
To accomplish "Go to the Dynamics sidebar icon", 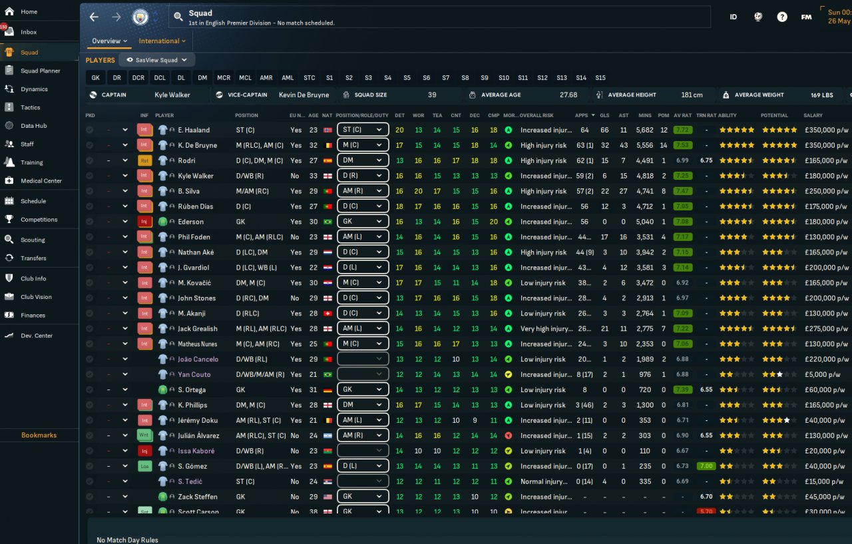I will point(9,89).
